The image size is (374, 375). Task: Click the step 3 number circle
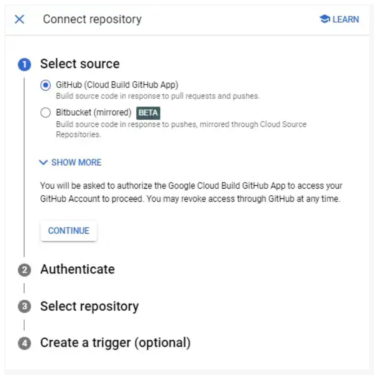(x=24, y=307)
